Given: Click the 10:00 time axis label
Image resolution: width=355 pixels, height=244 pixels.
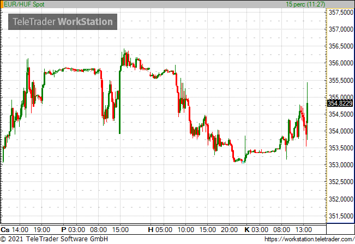Looking at the screenshot, I should pyautogui.click(x=185, y=230).
